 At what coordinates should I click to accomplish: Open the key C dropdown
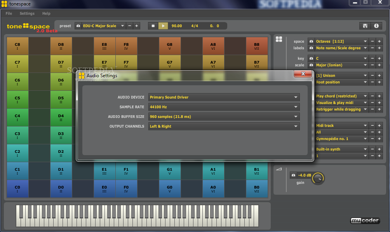341,58
